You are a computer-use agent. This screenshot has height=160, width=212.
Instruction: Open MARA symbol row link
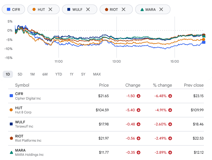click(x=20, y=150)
